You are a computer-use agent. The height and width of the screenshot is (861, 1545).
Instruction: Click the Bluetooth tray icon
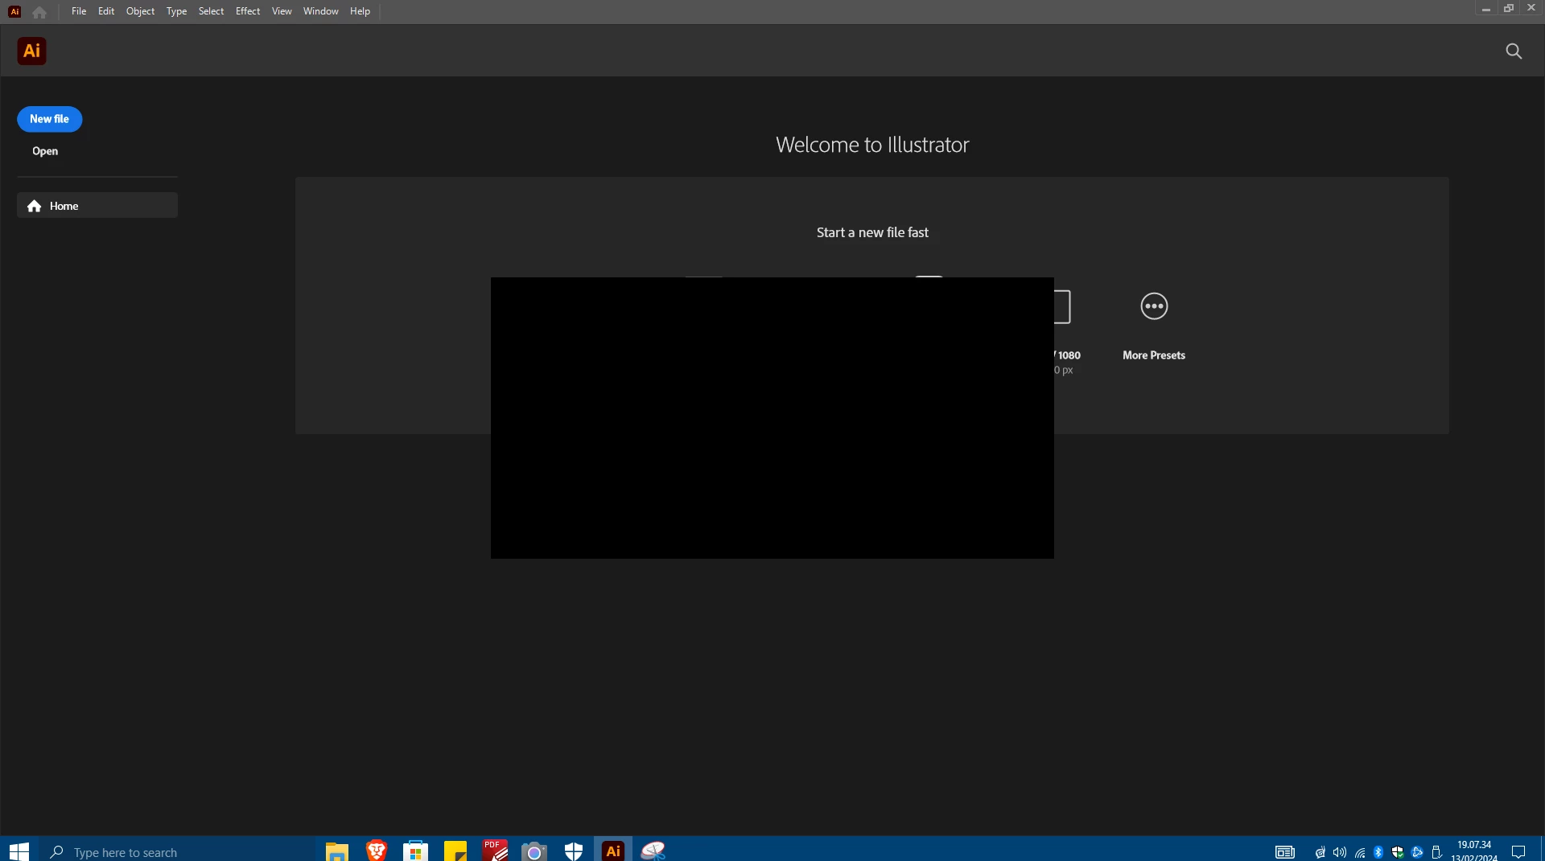click(1378, 852)
